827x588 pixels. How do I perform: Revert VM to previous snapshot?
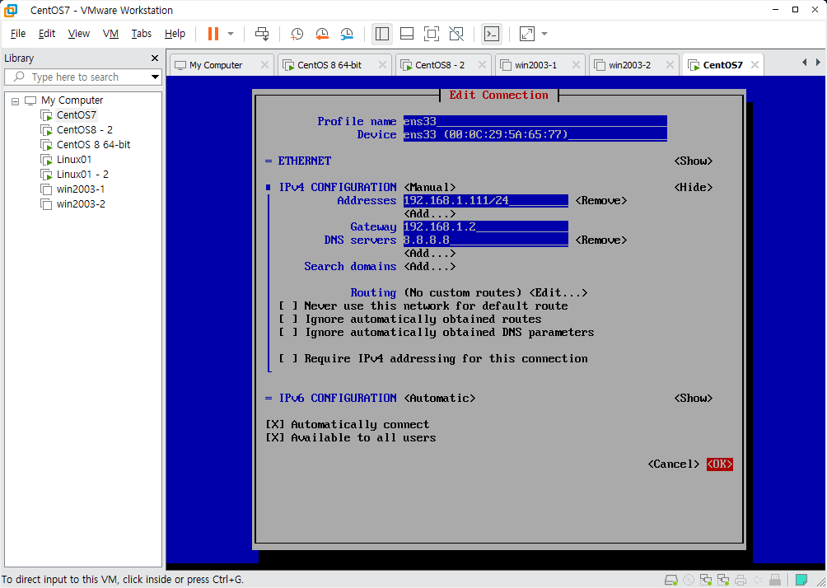coord(322,34)
